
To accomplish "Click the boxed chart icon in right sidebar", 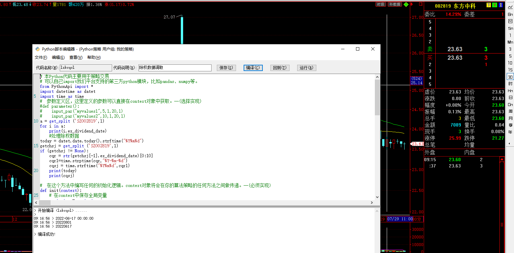I will (x=510, y=21).
